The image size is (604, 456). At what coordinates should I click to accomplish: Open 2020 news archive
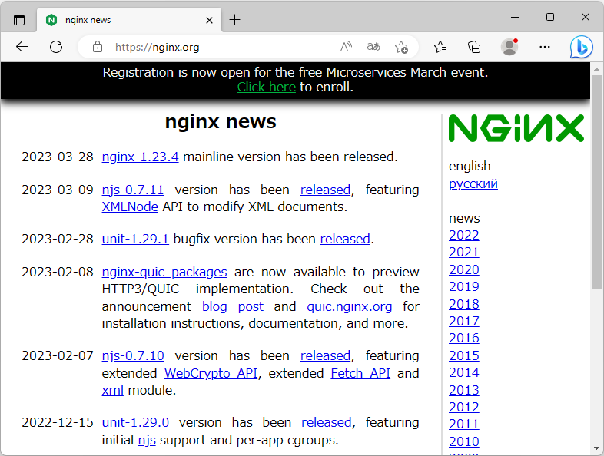tap(464, 269)
